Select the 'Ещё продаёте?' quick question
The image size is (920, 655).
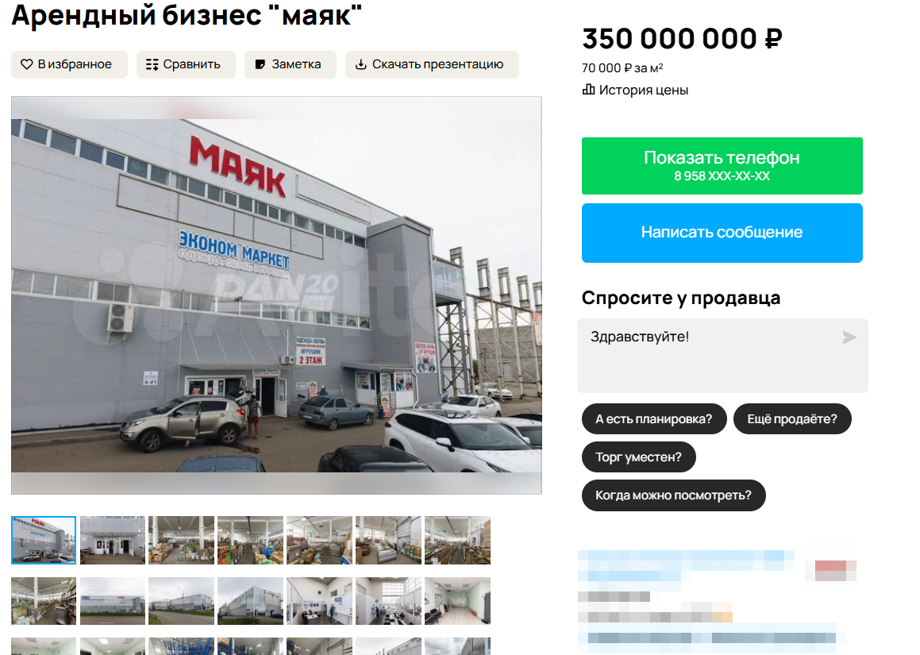point(792,419)
